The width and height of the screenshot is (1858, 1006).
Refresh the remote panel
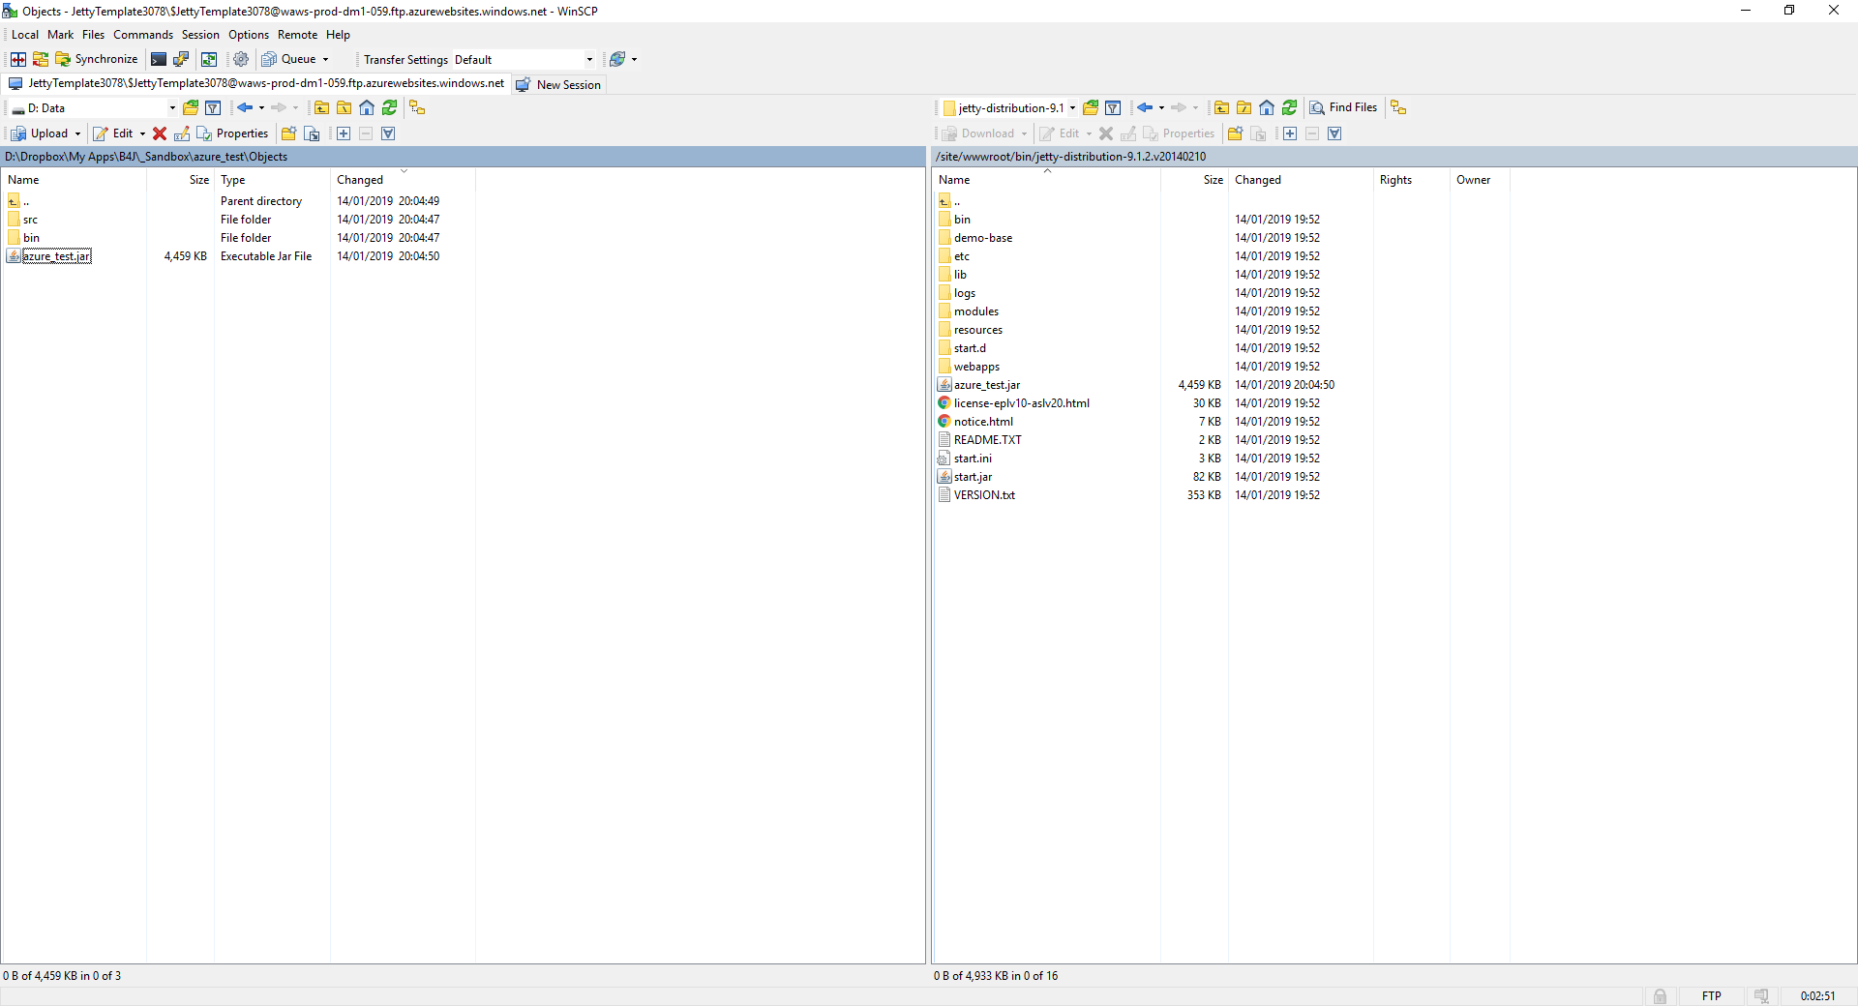1289,107
